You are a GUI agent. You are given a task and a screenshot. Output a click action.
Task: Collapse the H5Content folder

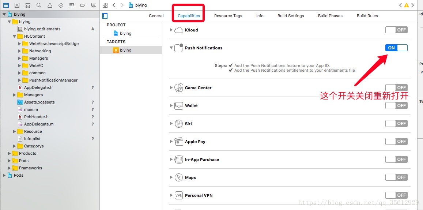[x=14, y=36]
